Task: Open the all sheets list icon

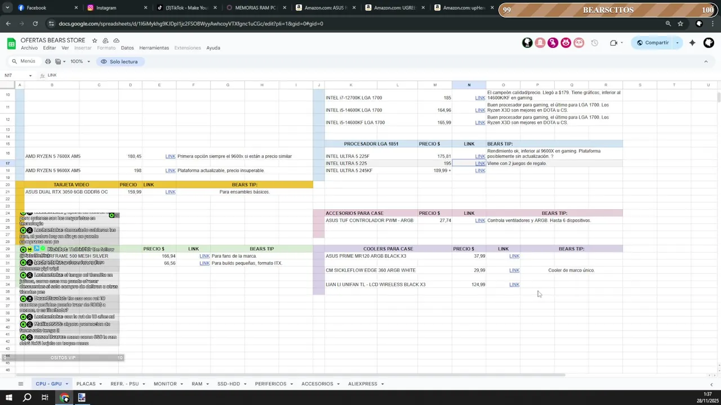Action: [x=21, y=384]
